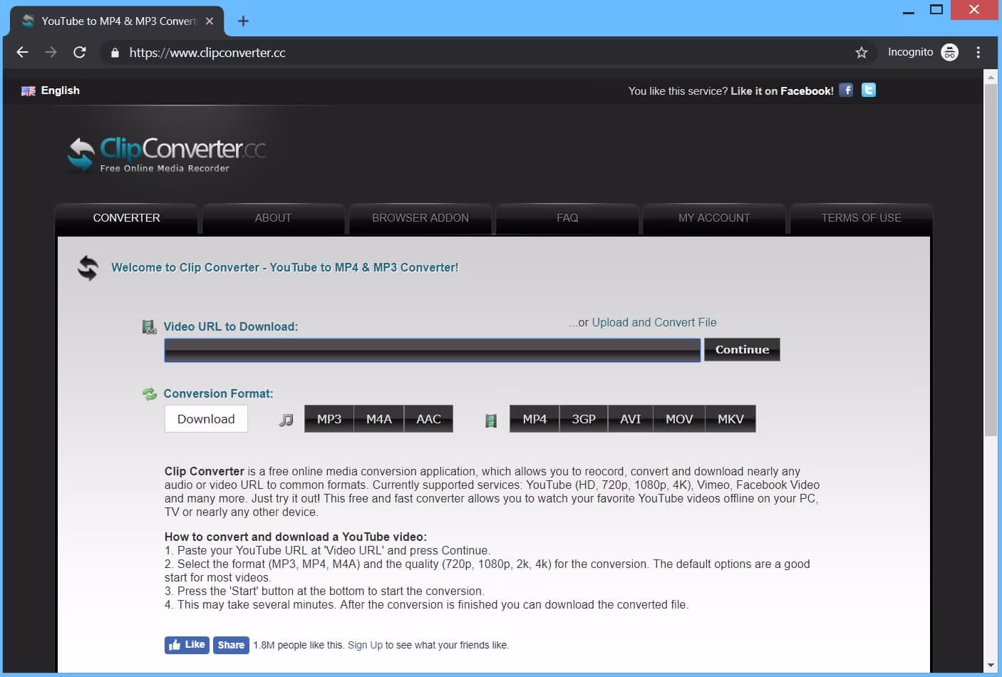The height and width of the screenshot is (677, 1002).
Task: Select 3GP video format
Action: coord(584,419)
